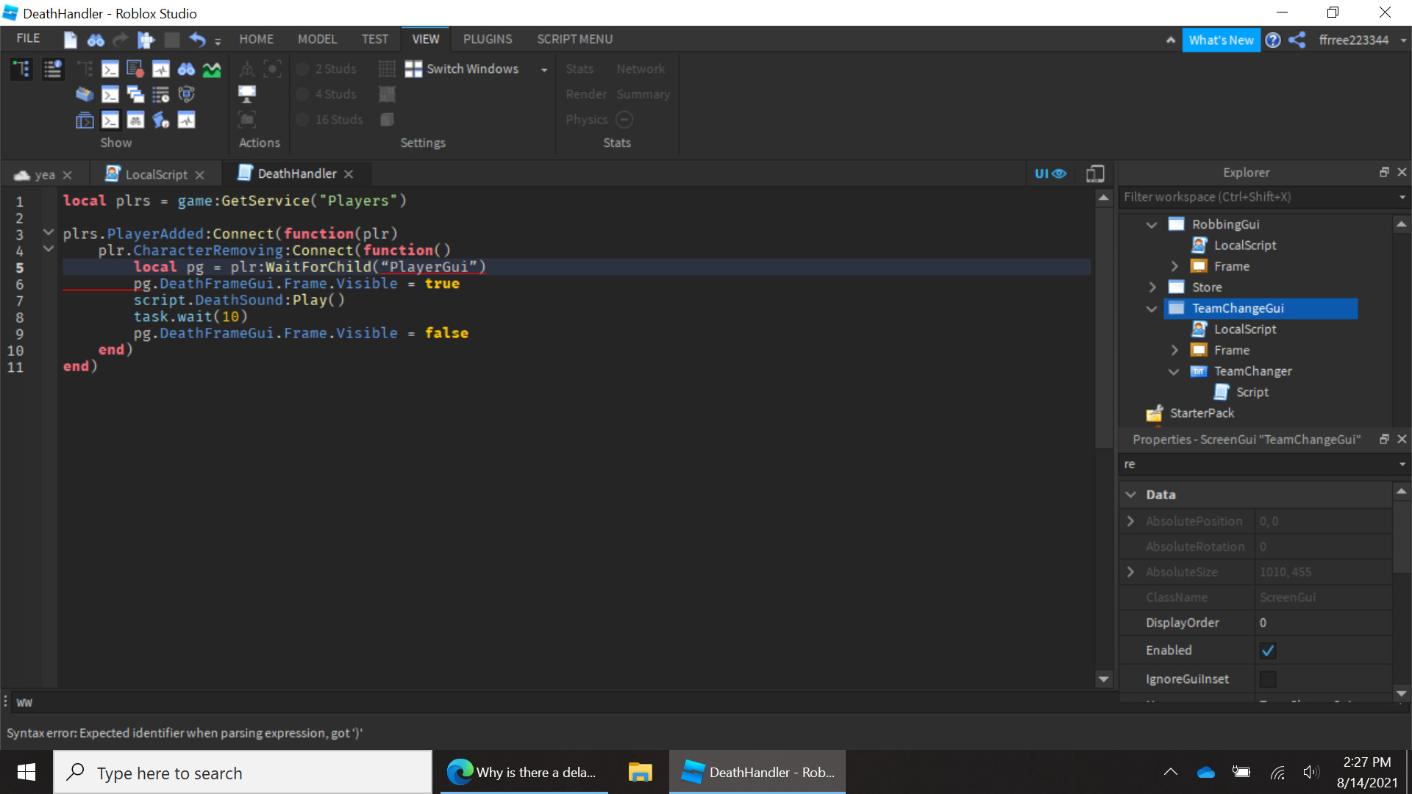This screenshot has height=794, width=1412.
Task: Collapse the Data properties section
Action: click(1130, 495)
